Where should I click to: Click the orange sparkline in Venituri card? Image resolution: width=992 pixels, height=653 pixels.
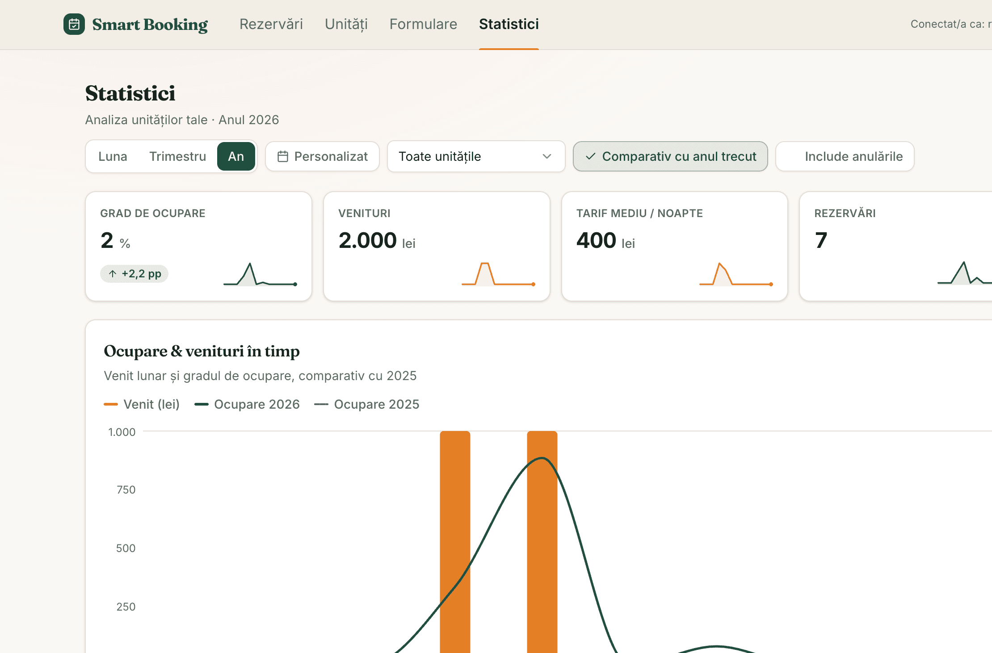(x=498, y=274)
